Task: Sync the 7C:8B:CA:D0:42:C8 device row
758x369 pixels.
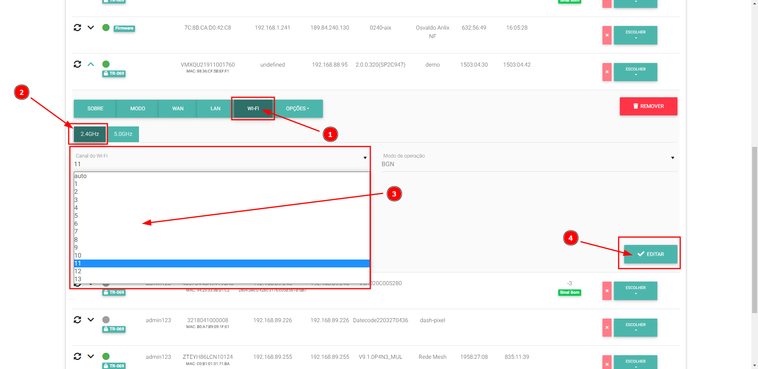Action: [77, 28]
